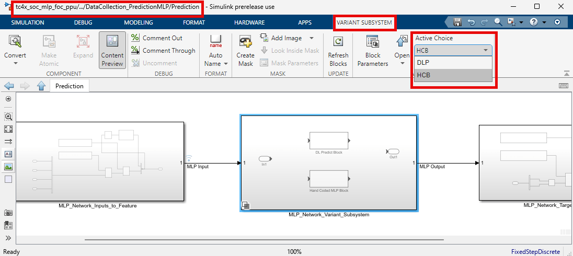Click the Prediction breadcrumb tab
573x256 pixels.
(70, 86)
